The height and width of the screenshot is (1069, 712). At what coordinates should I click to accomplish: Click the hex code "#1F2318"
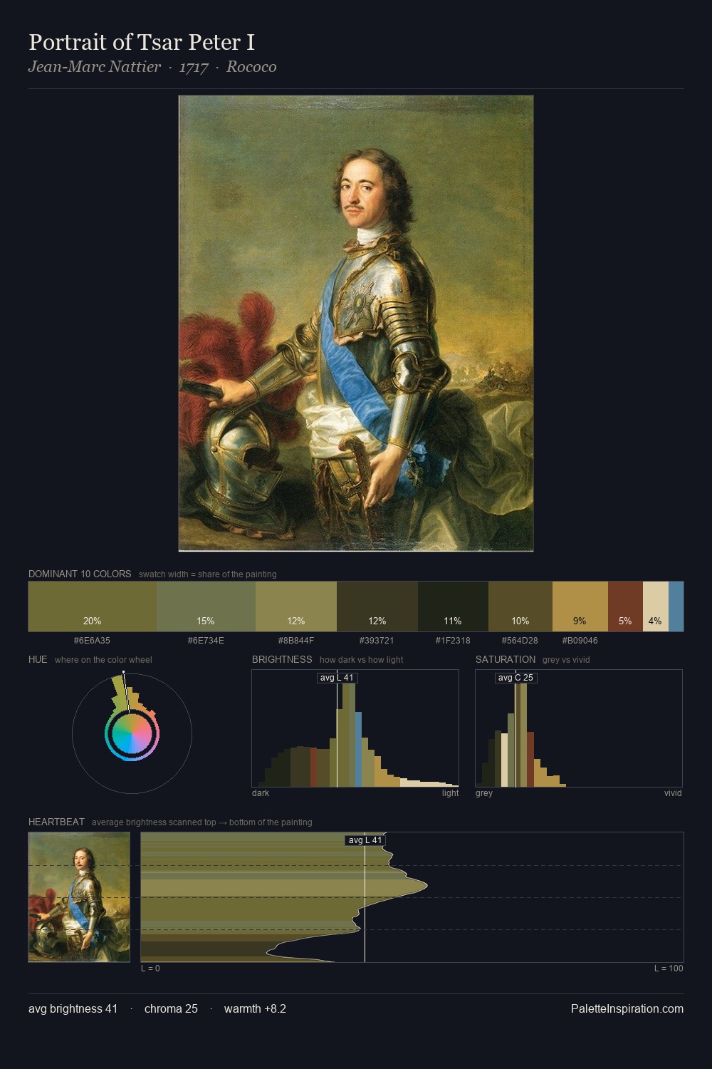click(x=453, y=641)
